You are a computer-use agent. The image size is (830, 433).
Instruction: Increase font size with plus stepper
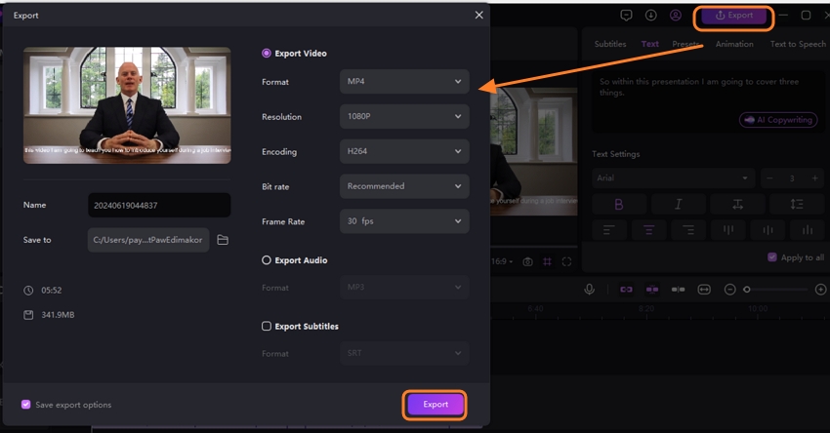[x=815, y=178]
